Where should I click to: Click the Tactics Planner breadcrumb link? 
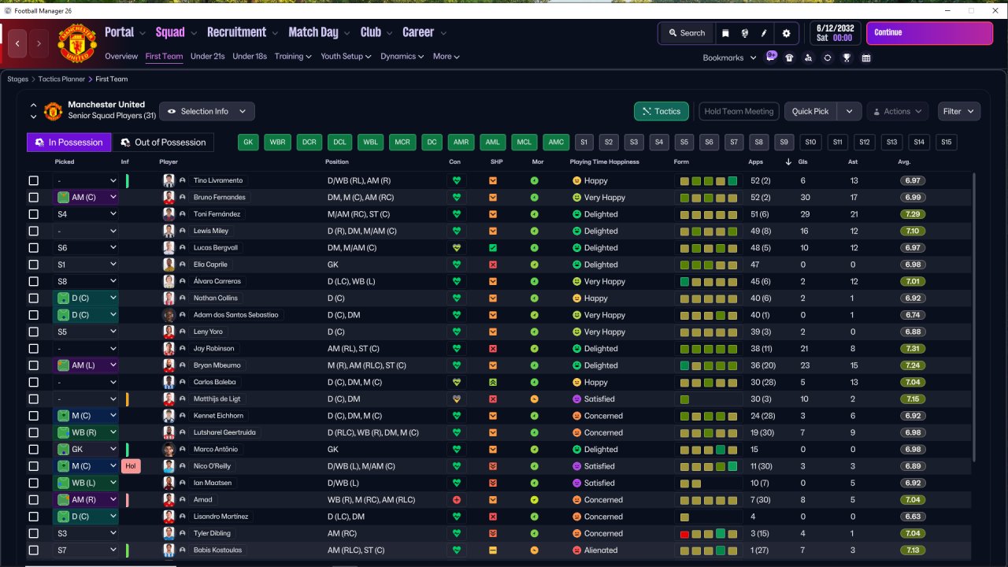click(x=61, y=80)
